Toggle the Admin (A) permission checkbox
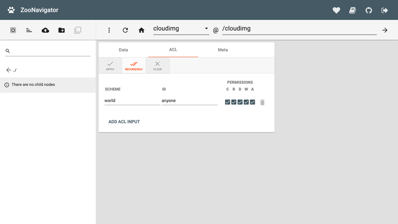Image resolution: width=398 pixels, height=224 pixels. 252,102
